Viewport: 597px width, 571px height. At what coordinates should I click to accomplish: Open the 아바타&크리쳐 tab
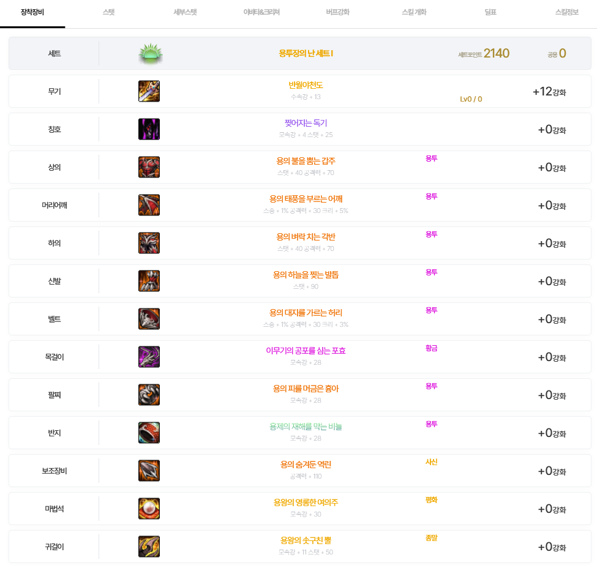coord(261,12)
